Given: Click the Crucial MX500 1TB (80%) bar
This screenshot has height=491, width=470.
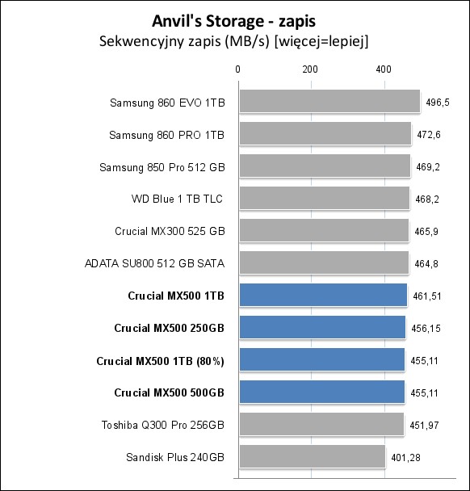Looking at the screenshot, I should tap(322, 359).
